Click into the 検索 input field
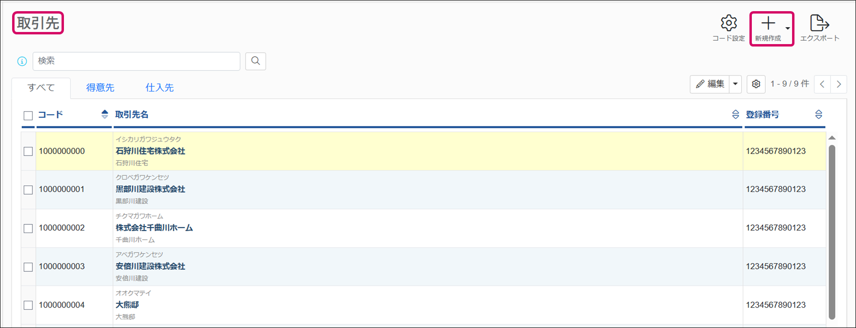This screenshot has width=856, height=328. [x=137, y=61]
